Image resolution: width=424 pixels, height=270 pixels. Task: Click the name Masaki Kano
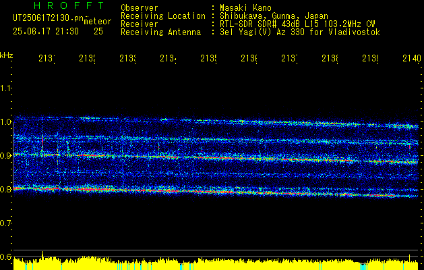click(245, 8)
